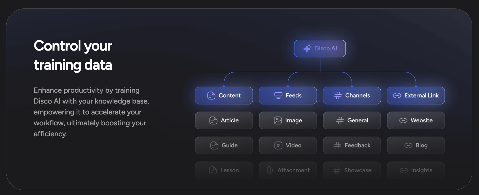
Task: Click the hash icon in Channels
Action: click(x=338, y=96)
